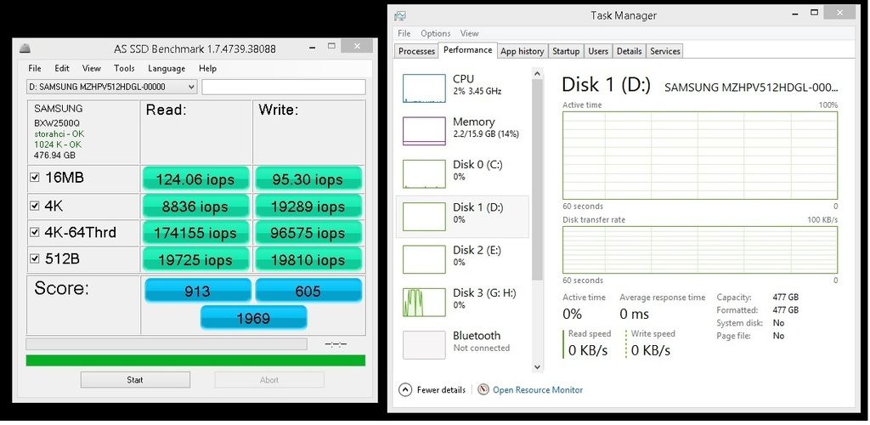Uncheck the 16MB test checkbox

pyautogui.click(x=34, y=178)
